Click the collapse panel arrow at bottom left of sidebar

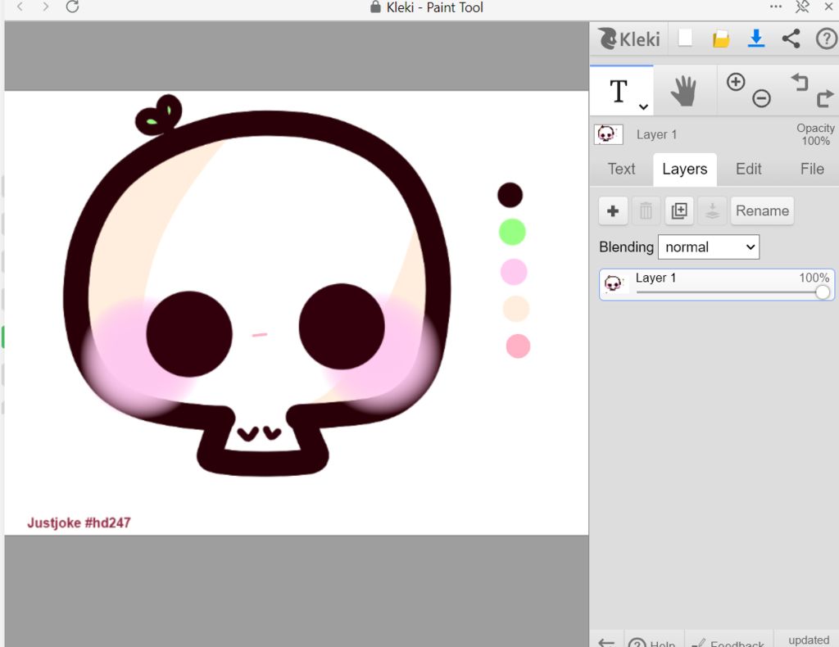click(606, 641)
